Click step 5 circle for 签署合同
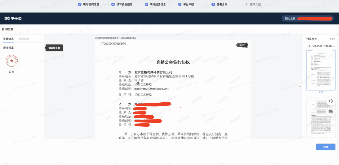Viewport: 339px width, 165px height. [213, 4]
